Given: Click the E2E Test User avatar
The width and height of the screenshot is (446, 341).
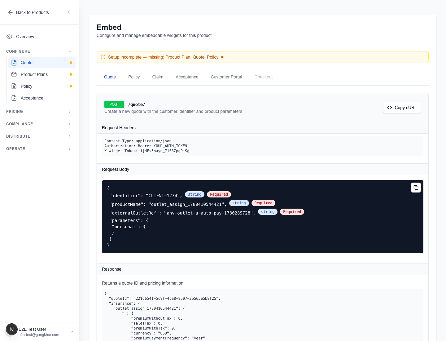Looking at the screenshot, I should [12, 329].
